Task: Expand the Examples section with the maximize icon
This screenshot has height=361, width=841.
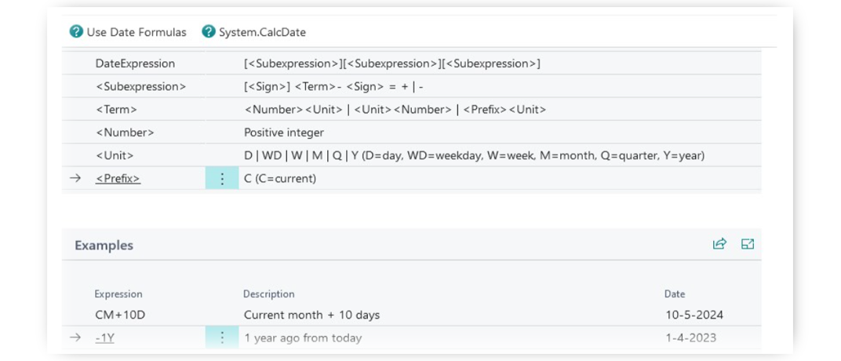Action: point(747,244)
